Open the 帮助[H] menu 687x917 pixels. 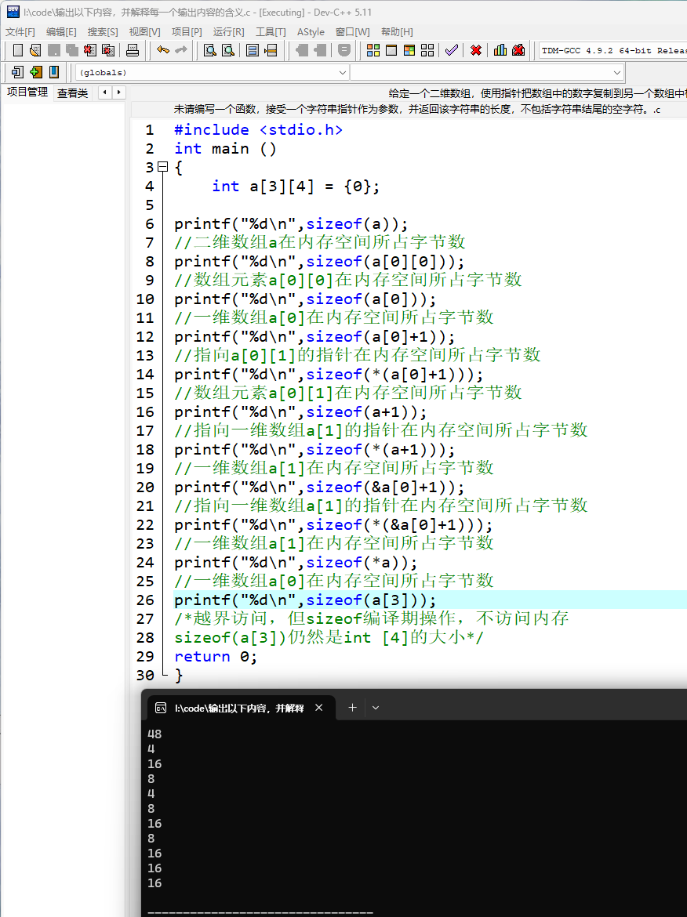click(397, 31)
